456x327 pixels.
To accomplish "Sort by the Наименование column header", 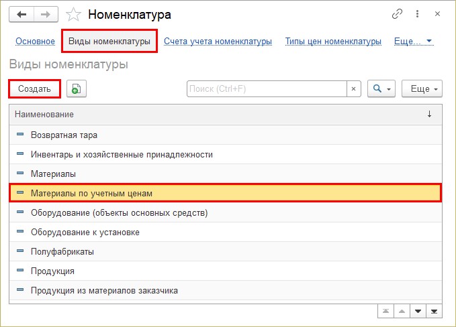I will point(44,115).
